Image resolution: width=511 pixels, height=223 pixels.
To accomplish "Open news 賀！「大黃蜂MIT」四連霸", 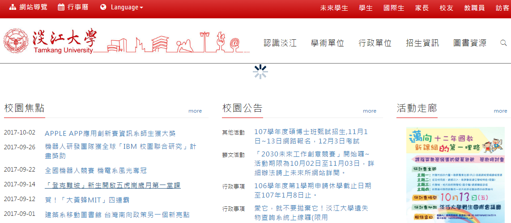I will point(87,200).
